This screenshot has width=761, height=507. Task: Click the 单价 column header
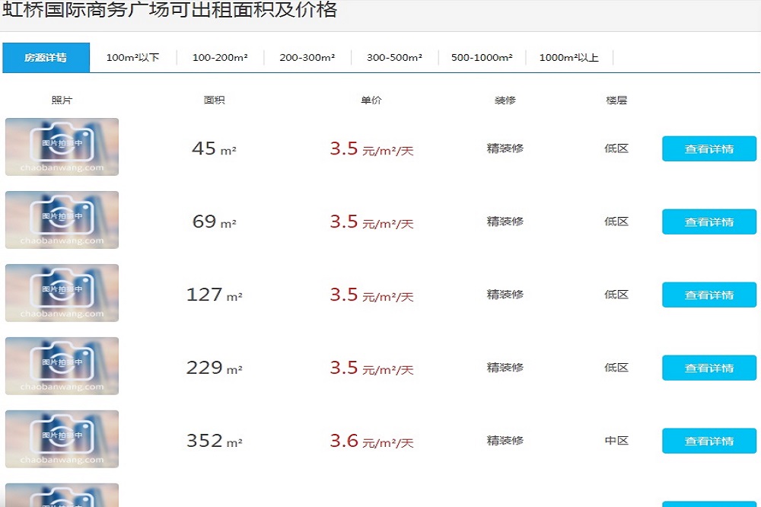[x=371, y=100]
